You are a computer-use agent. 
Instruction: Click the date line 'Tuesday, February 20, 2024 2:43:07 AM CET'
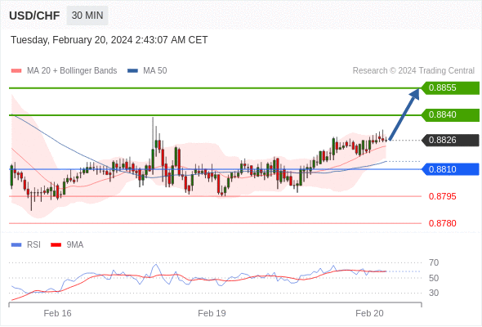[x=109, y=40]
